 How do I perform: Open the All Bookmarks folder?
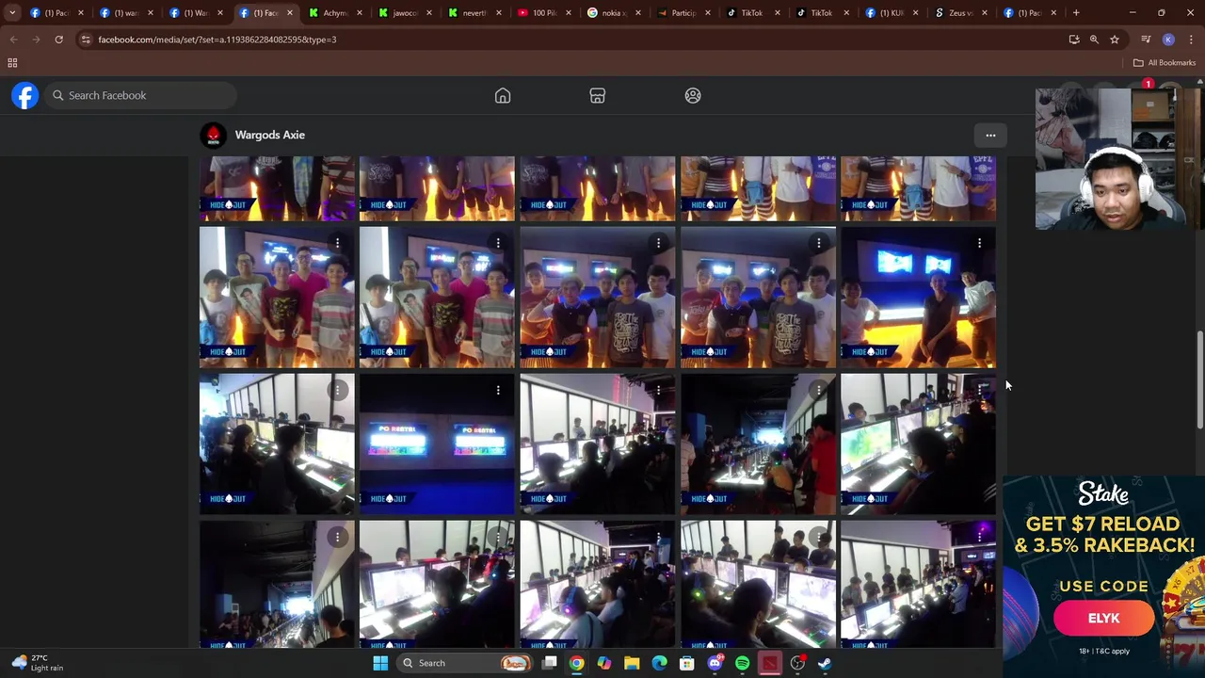point(1165,63)
